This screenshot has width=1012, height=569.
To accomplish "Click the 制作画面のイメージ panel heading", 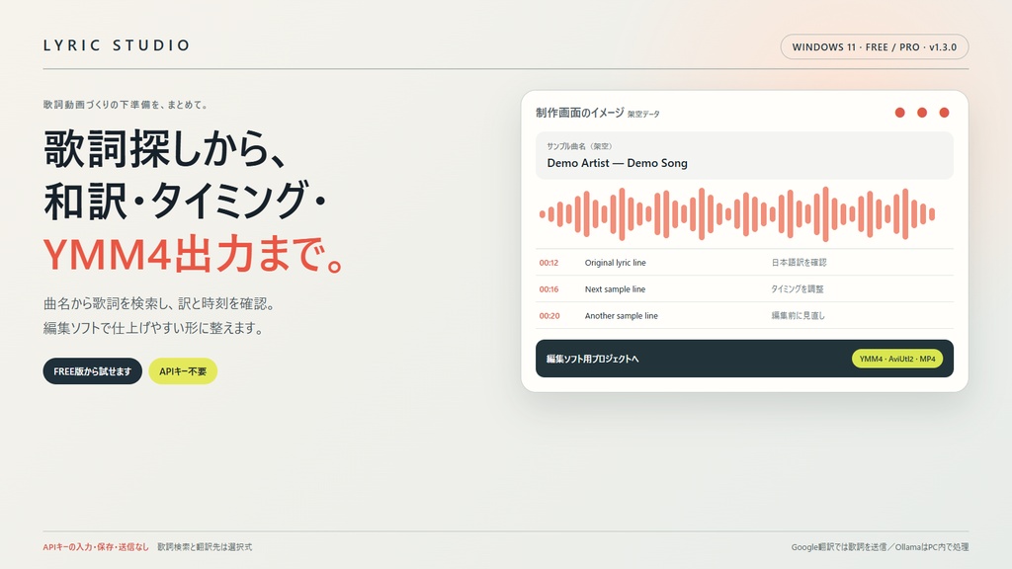I will [579, 113].
